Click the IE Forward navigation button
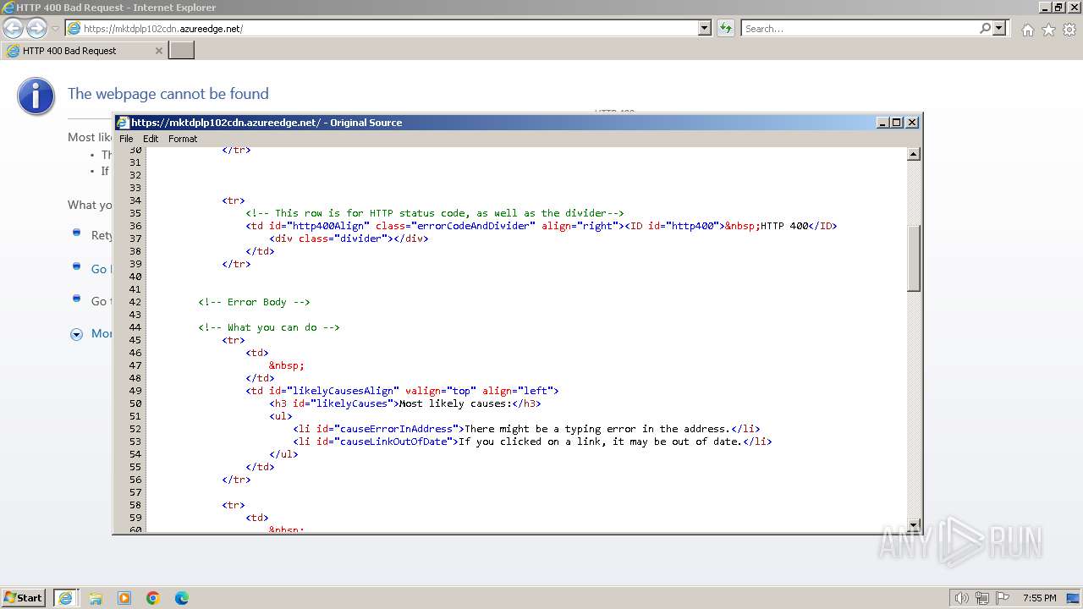Screen dimensions: 1083x609 tap(36, 28)
